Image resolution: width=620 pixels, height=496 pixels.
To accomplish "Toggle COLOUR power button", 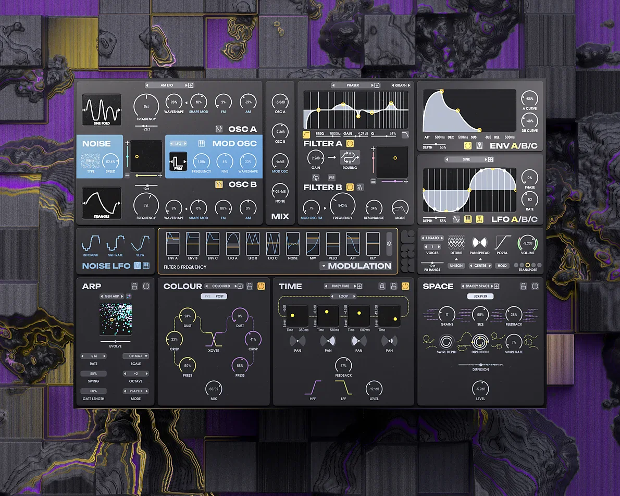I will 261,286.
